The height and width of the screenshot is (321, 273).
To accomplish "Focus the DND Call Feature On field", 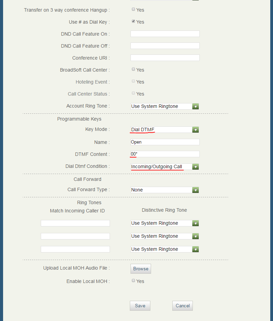I will (165, 34).
